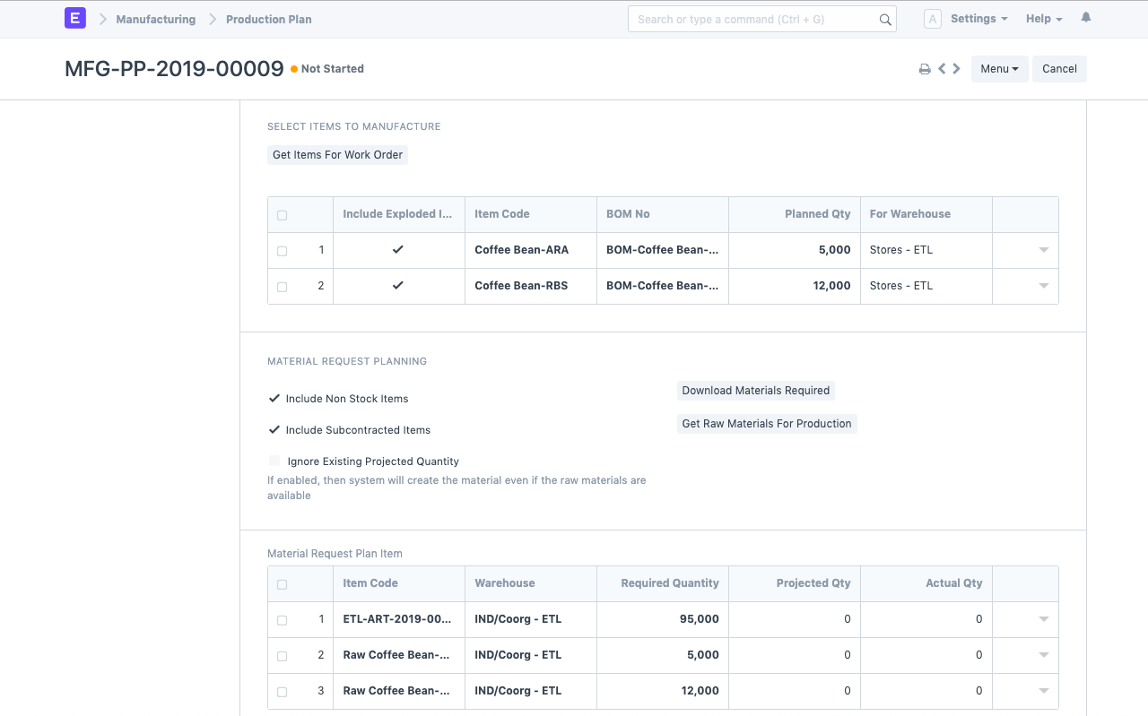1148x716 pixels.
Task: Open the ERPNext home logo
Action: click(75, 18)
